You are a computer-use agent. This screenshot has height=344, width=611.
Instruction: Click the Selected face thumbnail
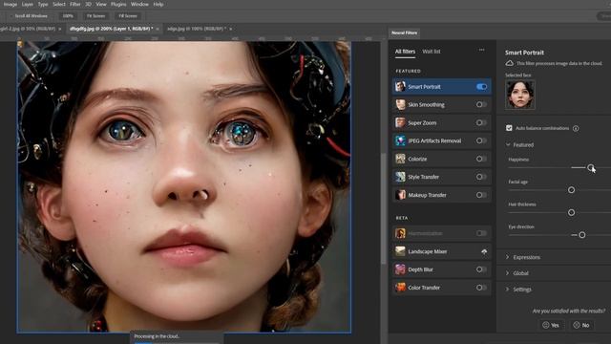tap(520, 95)
